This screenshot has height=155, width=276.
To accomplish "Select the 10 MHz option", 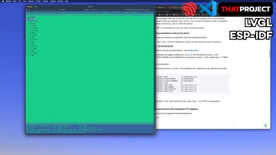I will click(31, 33).
